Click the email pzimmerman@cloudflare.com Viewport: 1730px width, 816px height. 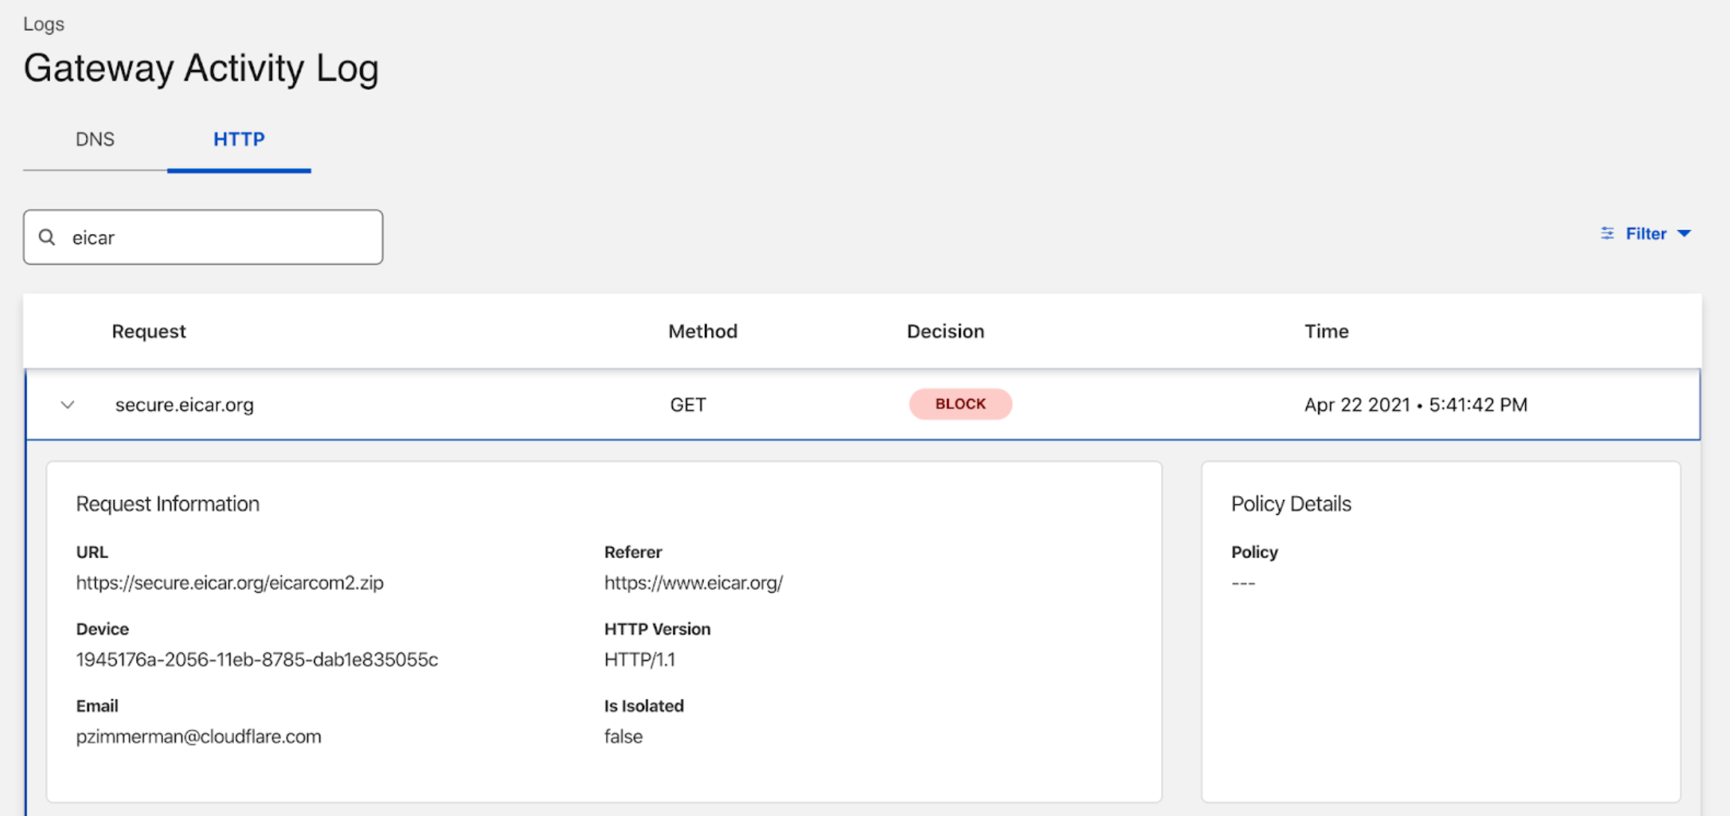tap(198, 736)
